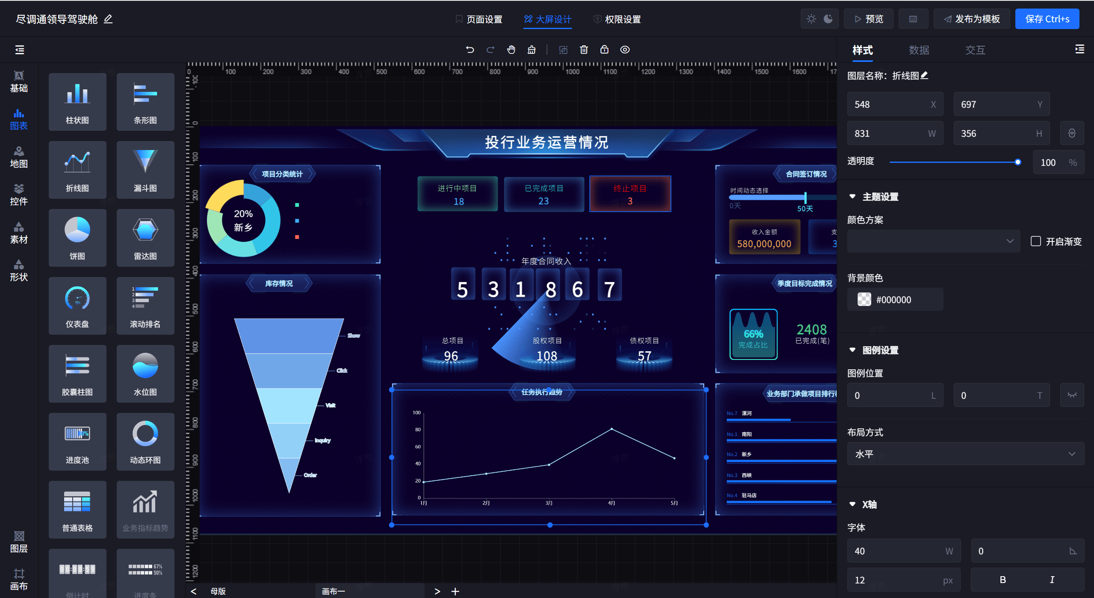
Task: Switch to dark mode moon icon
Action: pos(828,19)
